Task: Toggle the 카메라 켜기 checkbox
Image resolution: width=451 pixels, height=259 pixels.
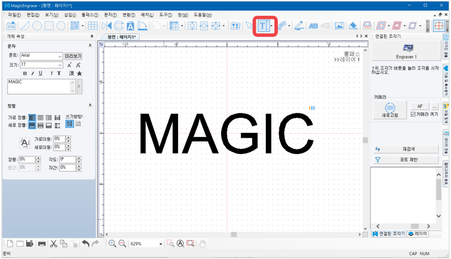Action: coord(413,114)
